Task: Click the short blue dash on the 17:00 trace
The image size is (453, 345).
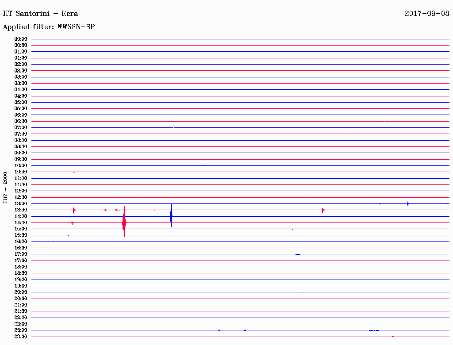Action: point(298,254)
